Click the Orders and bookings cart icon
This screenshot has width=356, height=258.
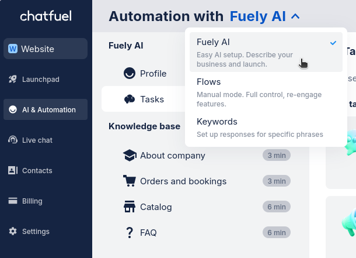click(x=130, y=181)
